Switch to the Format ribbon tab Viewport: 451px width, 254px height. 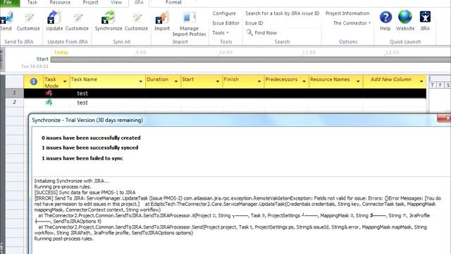pyautogui.click(x=173, y=3)
